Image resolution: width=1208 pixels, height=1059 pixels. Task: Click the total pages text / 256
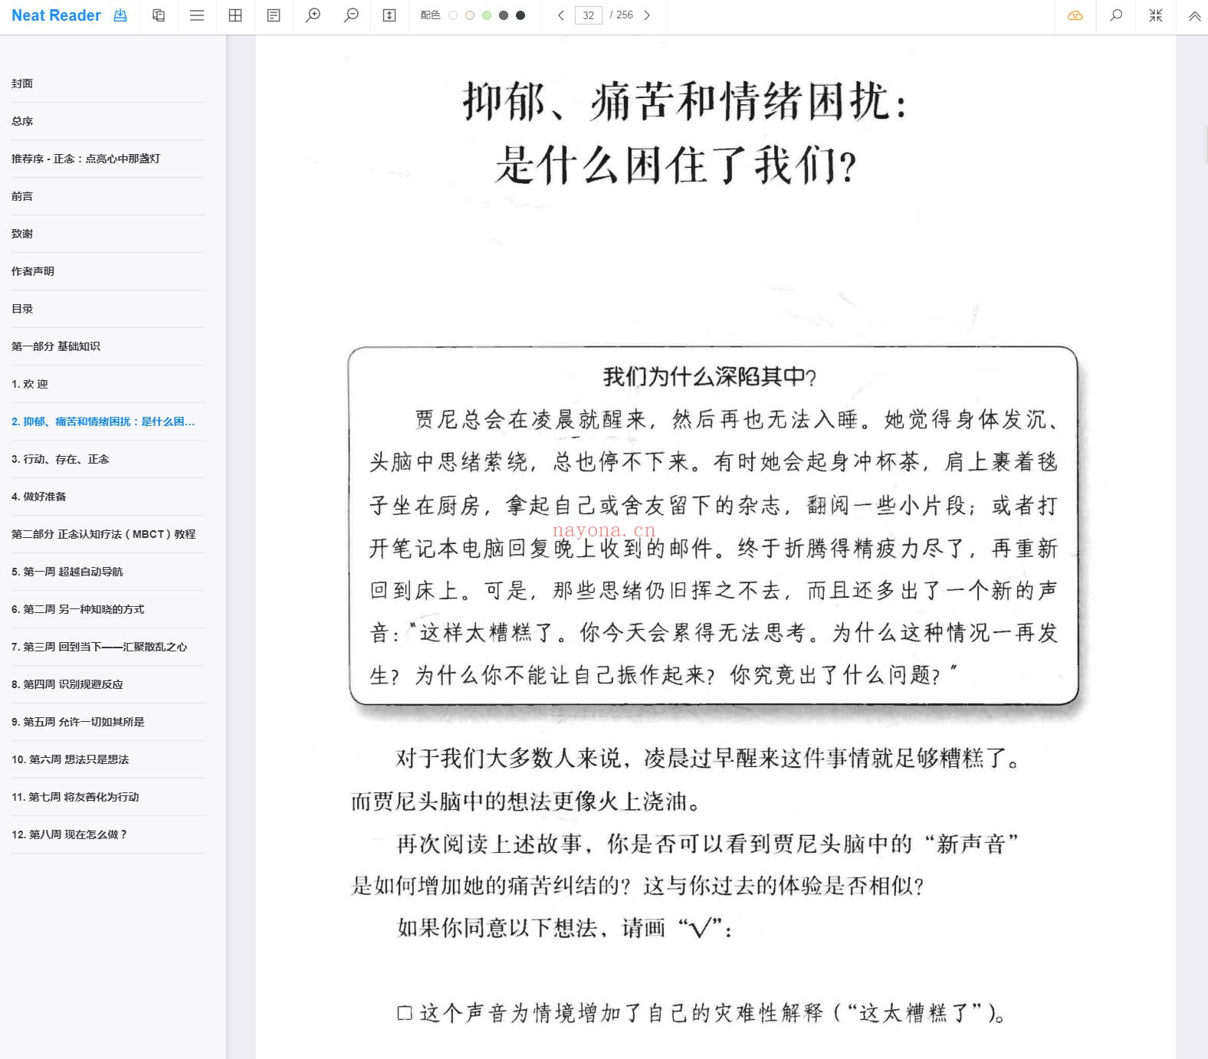622,15
